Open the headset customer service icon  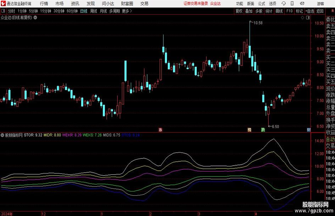click(284, 4)
